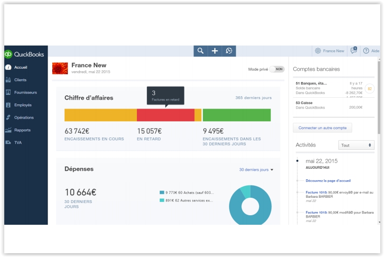Click the Rapports chart icon
The image size is (384, 257).
[x=8, y=130]
